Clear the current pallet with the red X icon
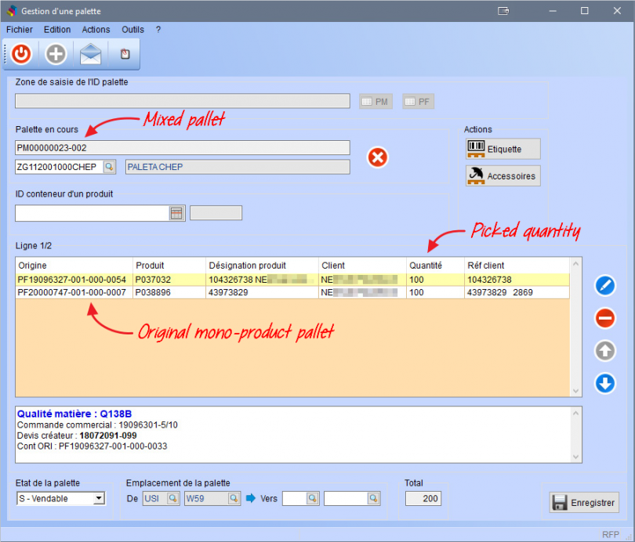This screenshot has width=635, height=542. point(377,157)
